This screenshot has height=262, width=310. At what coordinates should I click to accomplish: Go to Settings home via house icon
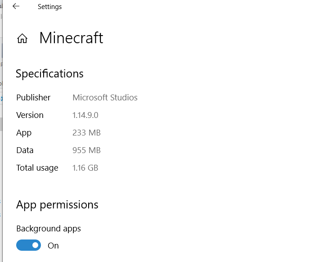point(22,39)
